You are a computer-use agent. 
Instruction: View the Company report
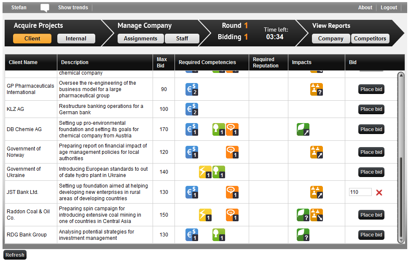(331, 39)
